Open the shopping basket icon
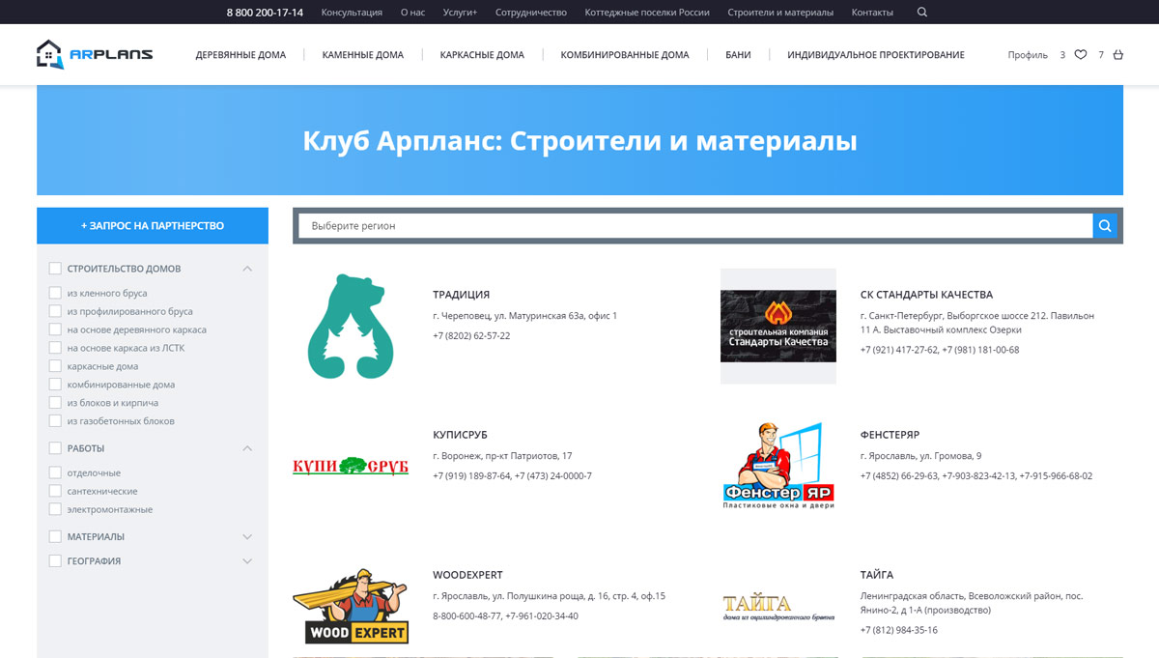Viewport: 1159px width, 658px height. click(1118, 55)
